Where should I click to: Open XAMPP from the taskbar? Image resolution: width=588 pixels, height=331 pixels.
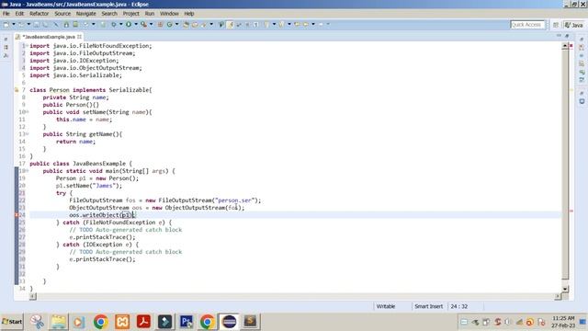tap(122, 322)
